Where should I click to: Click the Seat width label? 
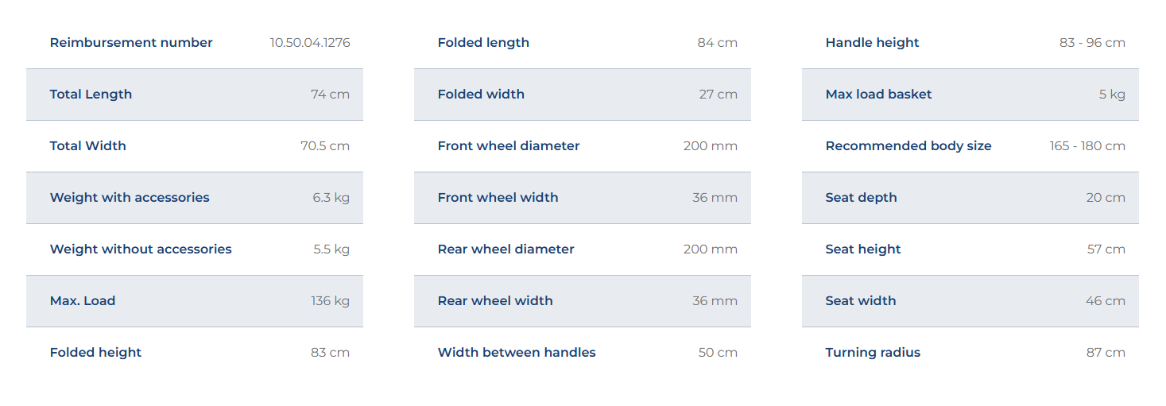tap(861, 301)
